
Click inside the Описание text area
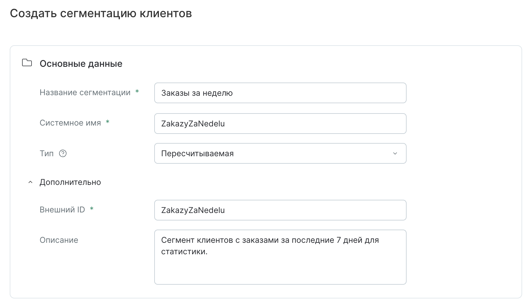[280, 257]
